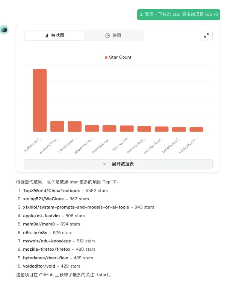Select the n8n-io/n8n bar
The image size is (242, 283).
127,129
